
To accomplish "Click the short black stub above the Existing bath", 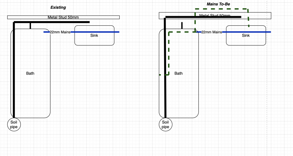I will (30, 26).
